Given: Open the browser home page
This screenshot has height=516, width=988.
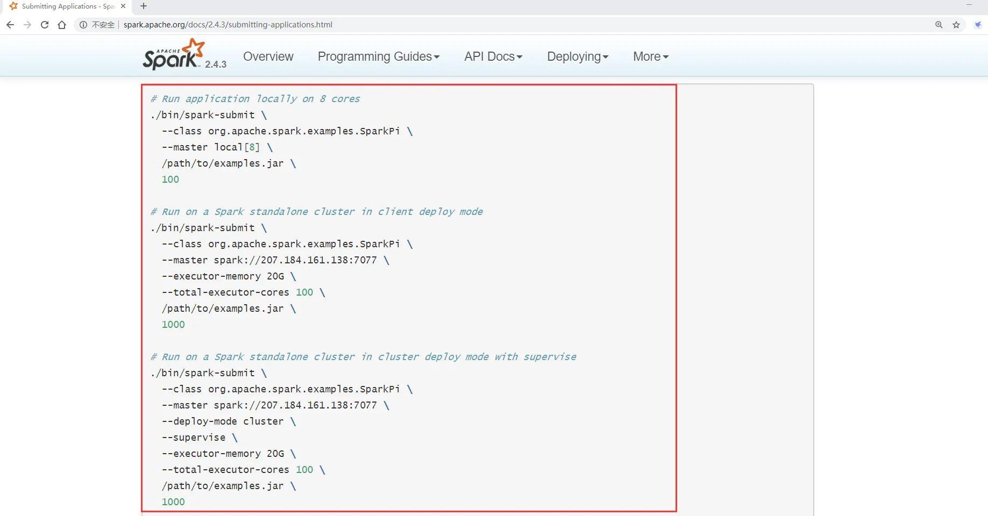Looking at the screenshot, I should click(x=62, y=25).
